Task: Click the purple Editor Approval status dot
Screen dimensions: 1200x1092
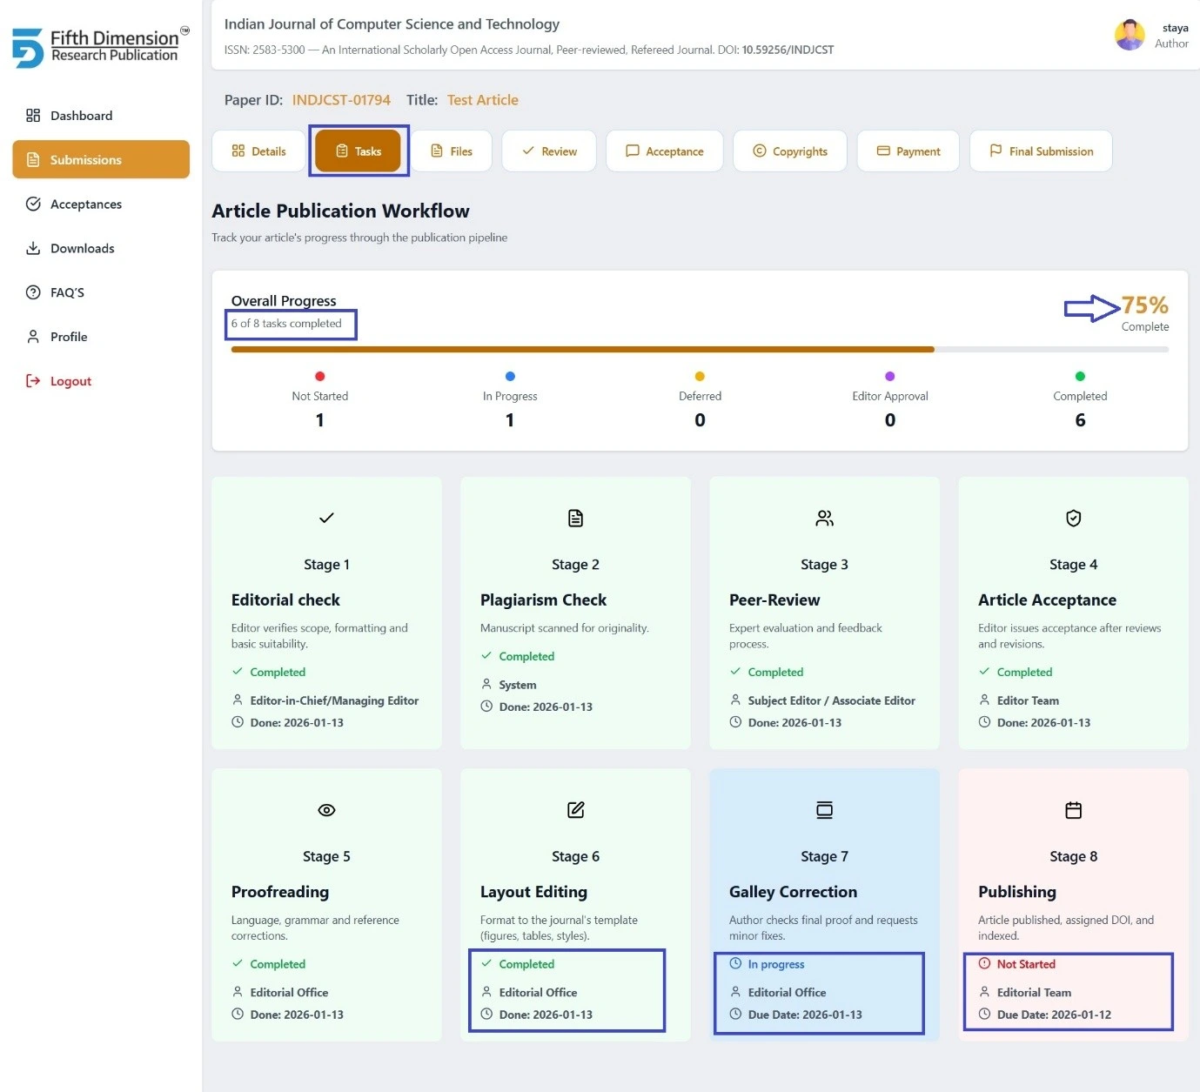Action: 889,376
